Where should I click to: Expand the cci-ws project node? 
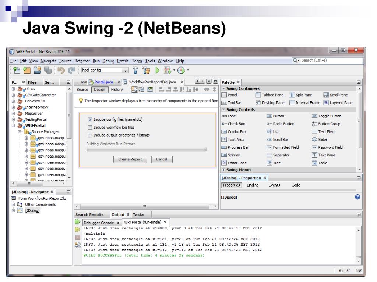coord(14,89)
